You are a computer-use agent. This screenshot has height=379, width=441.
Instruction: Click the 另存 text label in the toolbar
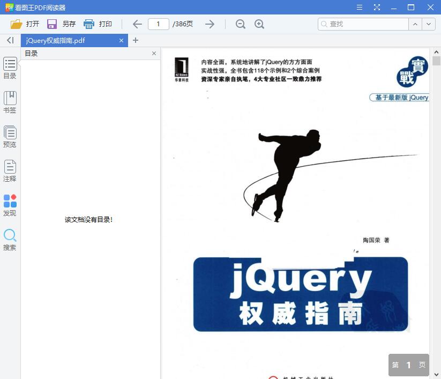(69, 24)
